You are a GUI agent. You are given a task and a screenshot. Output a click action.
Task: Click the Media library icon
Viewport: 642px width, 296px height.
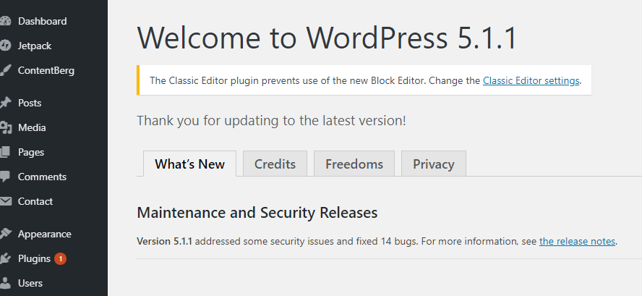[x=4, y=127]
